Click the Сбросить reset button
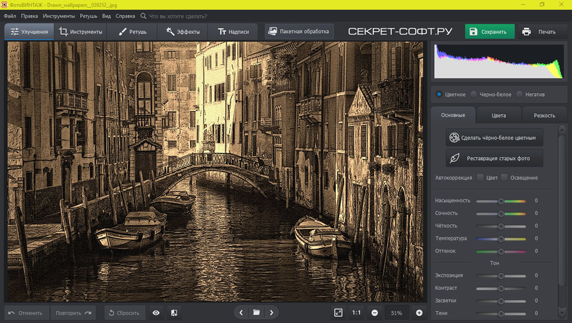This screenshot has height=323, width=572. [124, 313]
